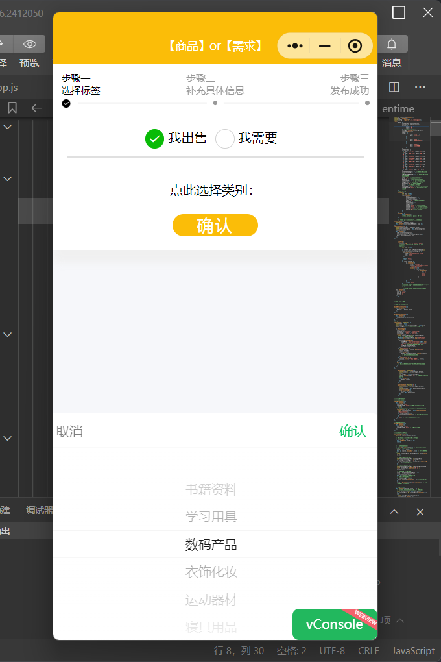Open the vConsole button

pos(334,624)
